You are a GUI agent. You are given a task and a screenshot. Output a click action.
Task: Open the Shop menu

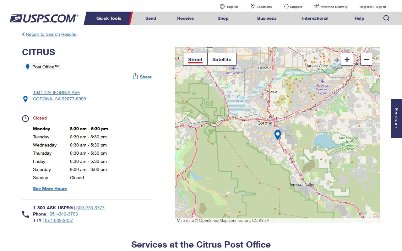click(223, 18)
